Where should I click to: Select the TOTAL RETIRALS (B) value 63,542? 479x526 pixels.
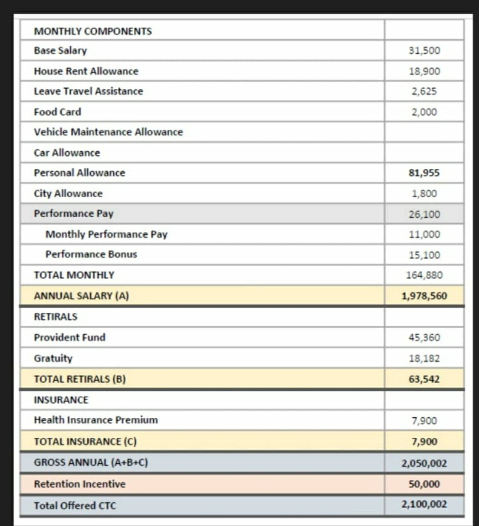(x=424, y=379)
